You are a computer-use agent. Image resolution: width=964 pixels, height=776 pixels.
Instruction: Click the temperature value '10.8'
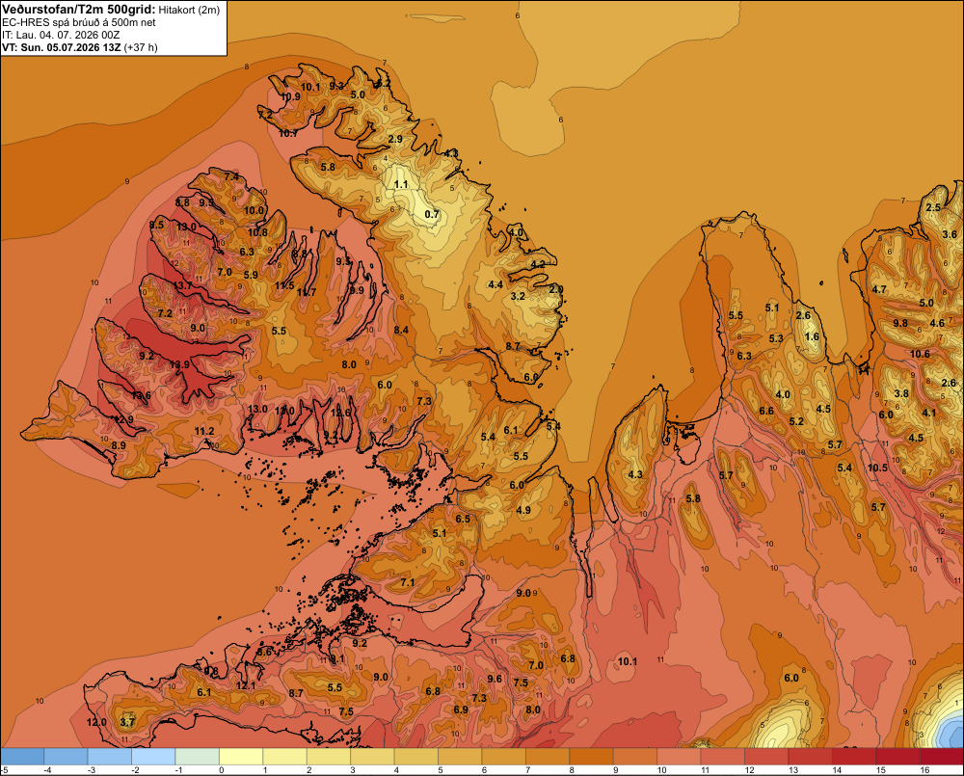[257, 232]
